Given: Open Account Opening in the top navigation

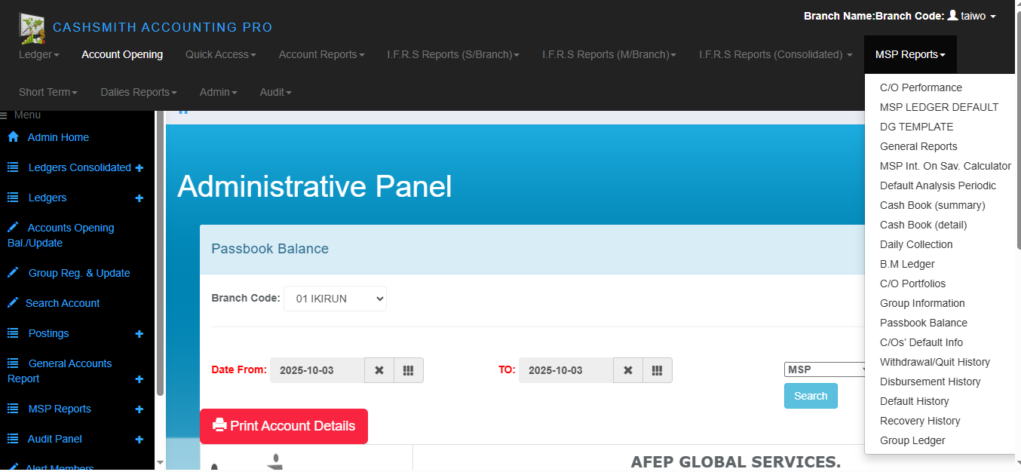Looking at the screenshot, I should click(x=122, y=54).
